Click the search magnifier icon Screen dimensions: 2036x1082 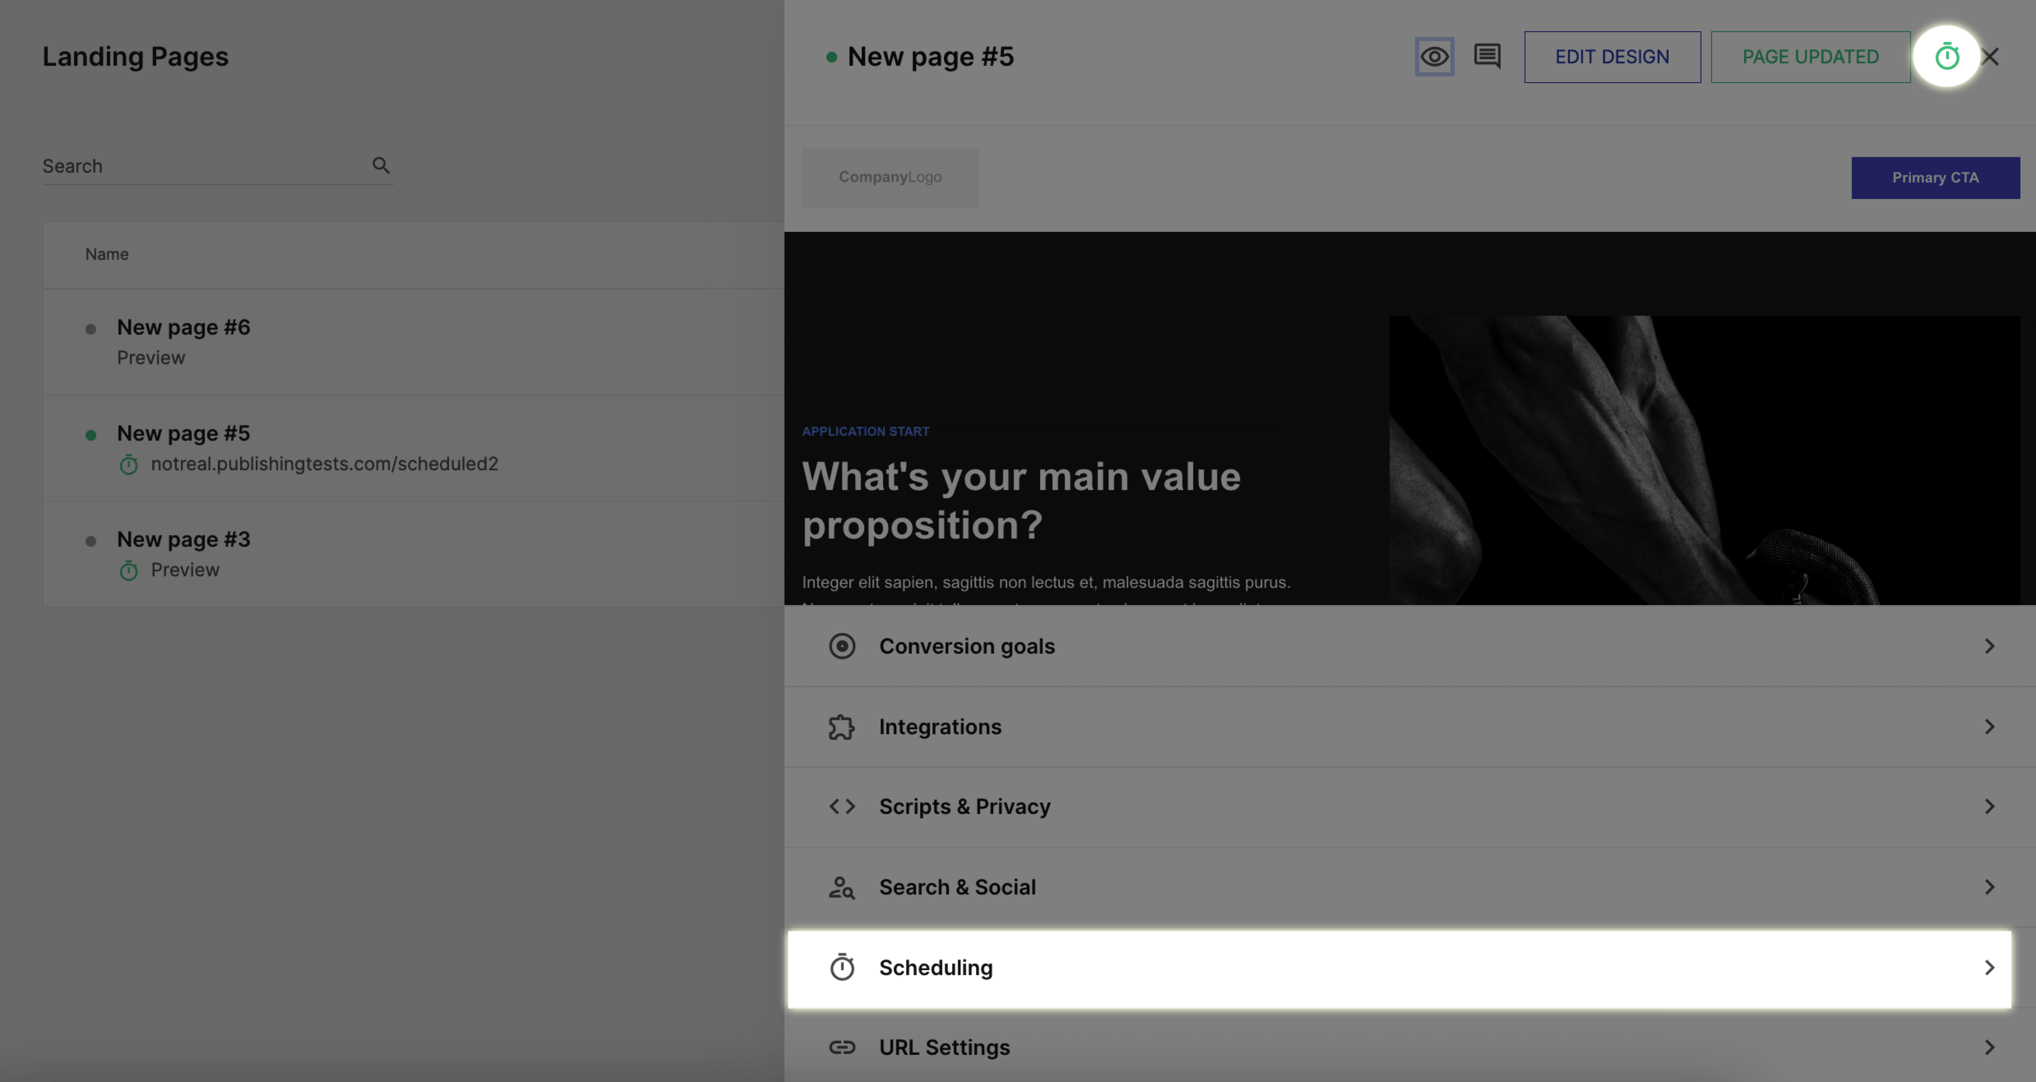click(381, 165)
